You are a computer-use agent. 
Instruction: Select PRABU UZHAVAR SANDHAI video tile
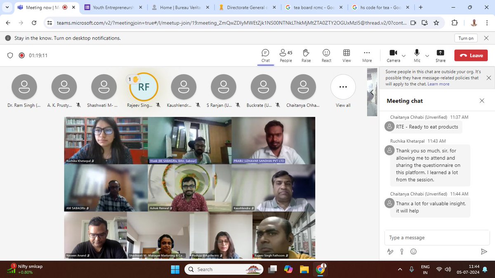click(273, 140)
